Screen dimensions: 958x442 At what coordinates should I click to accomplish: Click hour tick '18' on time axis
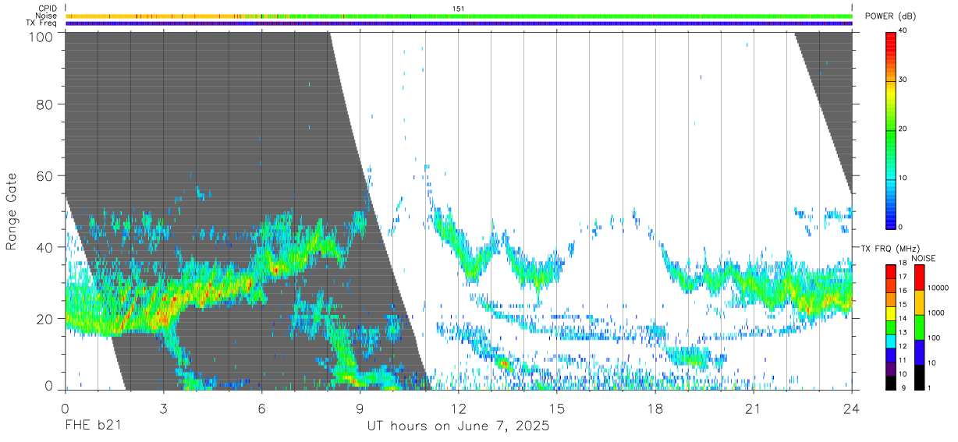point(655,408)
